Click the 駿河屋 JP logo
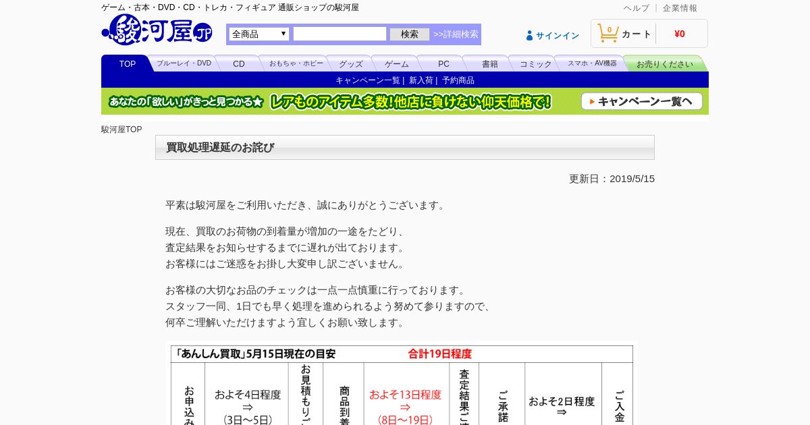 click(x=157, y=30)
